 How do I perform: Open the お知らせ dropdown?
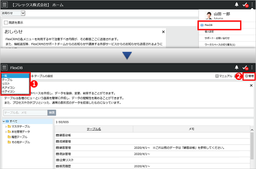point(13,13)
